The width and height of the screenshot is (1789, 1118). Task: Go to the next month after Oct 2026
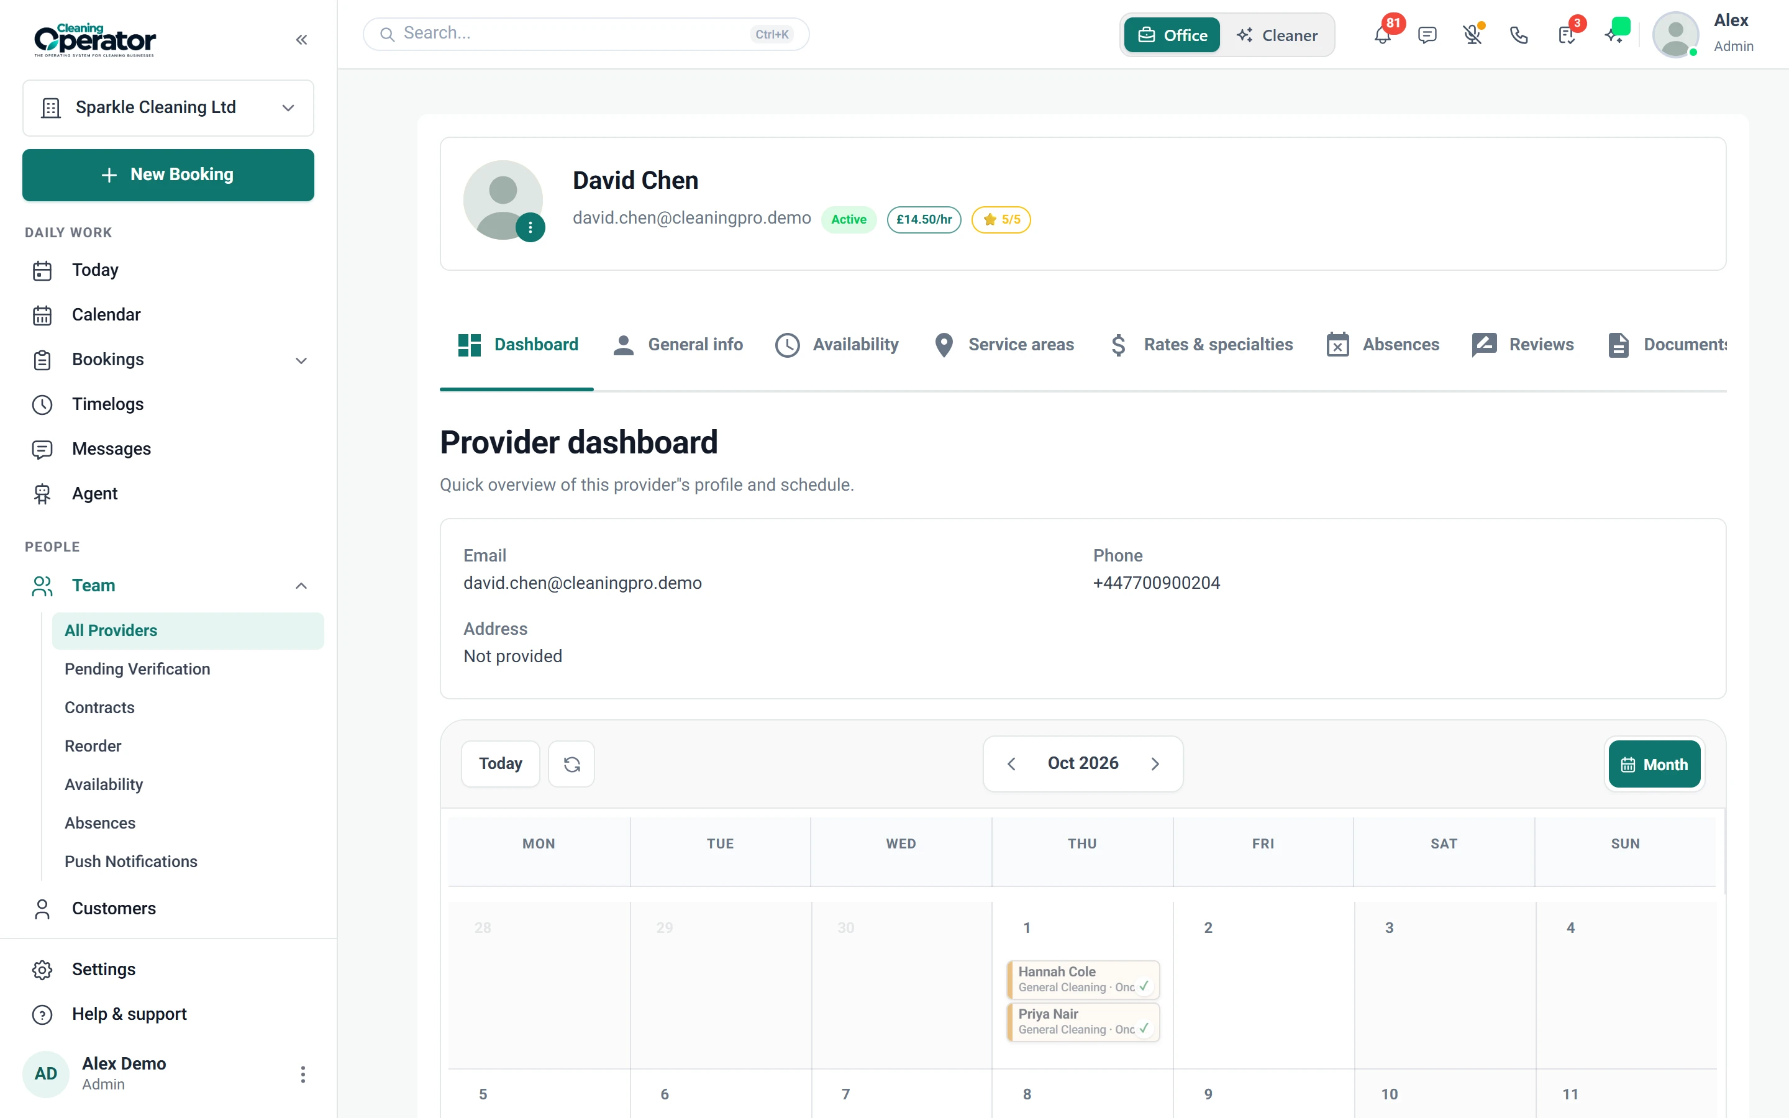point(1155,764)
